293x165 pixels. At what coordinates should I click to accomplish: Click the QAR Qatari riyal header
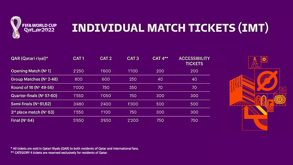tap(29, 58)
